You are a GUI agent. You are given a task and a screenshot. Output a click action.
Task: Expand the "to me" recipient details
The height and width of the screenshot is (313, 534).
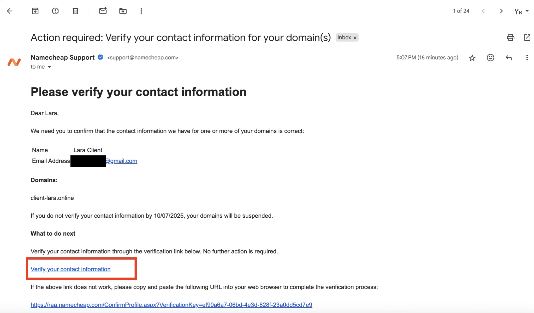coord(49,67)
